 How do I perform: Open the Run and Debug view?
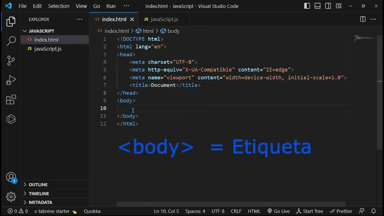pos(11,80)
